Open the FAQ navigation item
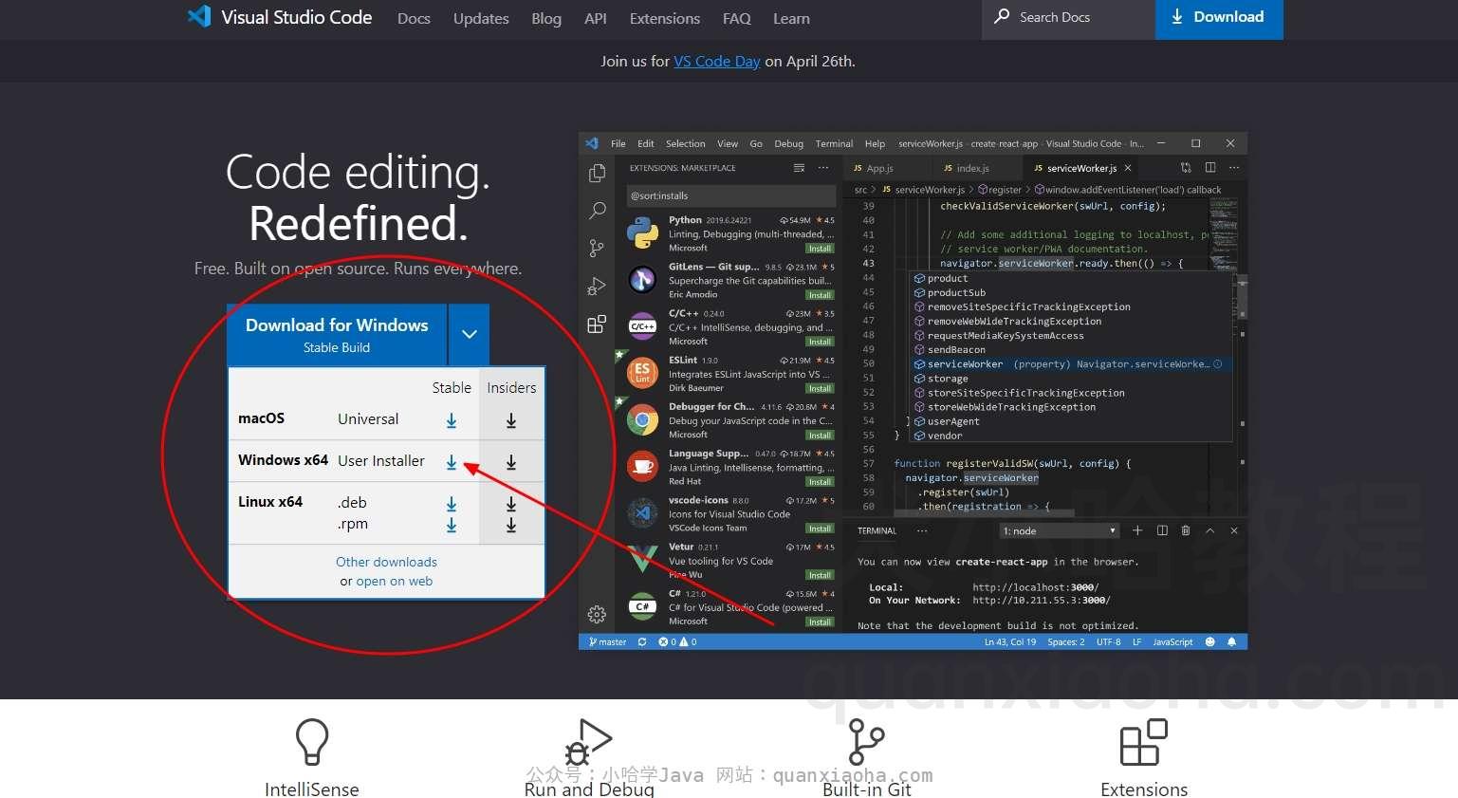Image resolution: width=1458 pixels, height=798 pixels. tap(737, 18)
